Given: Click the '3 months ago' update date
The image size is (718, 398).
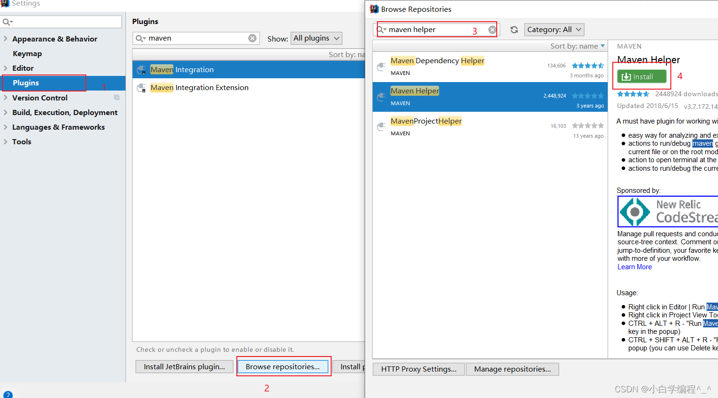Looking at the screenshot, I should point(586,75).
